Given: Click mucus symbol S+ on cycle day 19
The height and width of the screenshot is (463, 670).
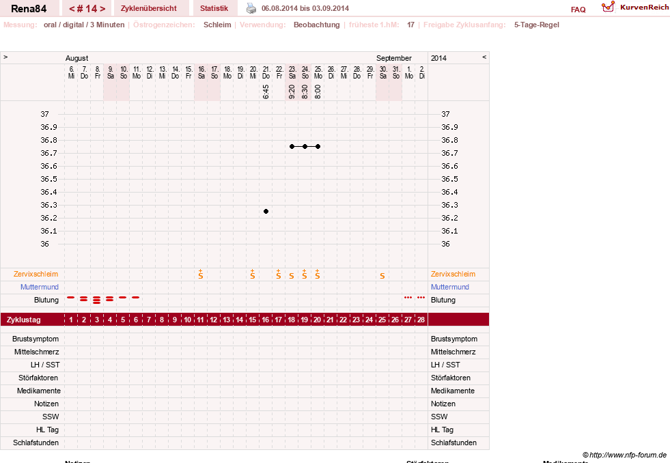Looking at the screenshot, I should point(304,275).
